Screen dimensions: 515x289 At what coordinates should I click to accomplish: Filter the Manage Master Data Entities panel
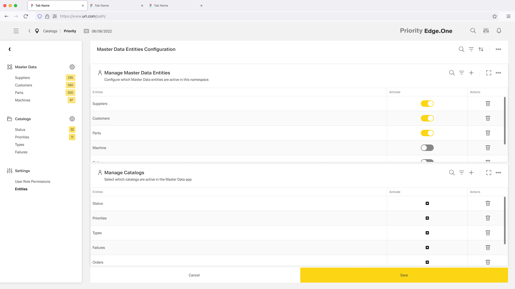click(462, 73)
